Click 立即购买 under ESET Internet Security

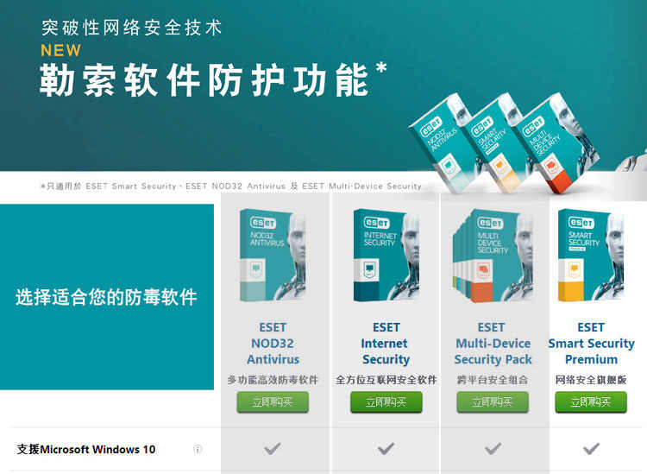click(x=386, y=402)
